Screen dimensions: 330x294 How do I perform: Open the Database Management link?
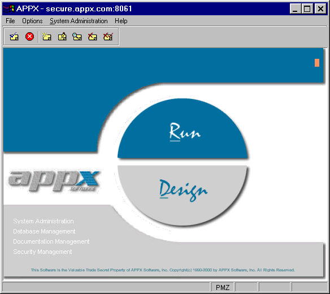44,231
